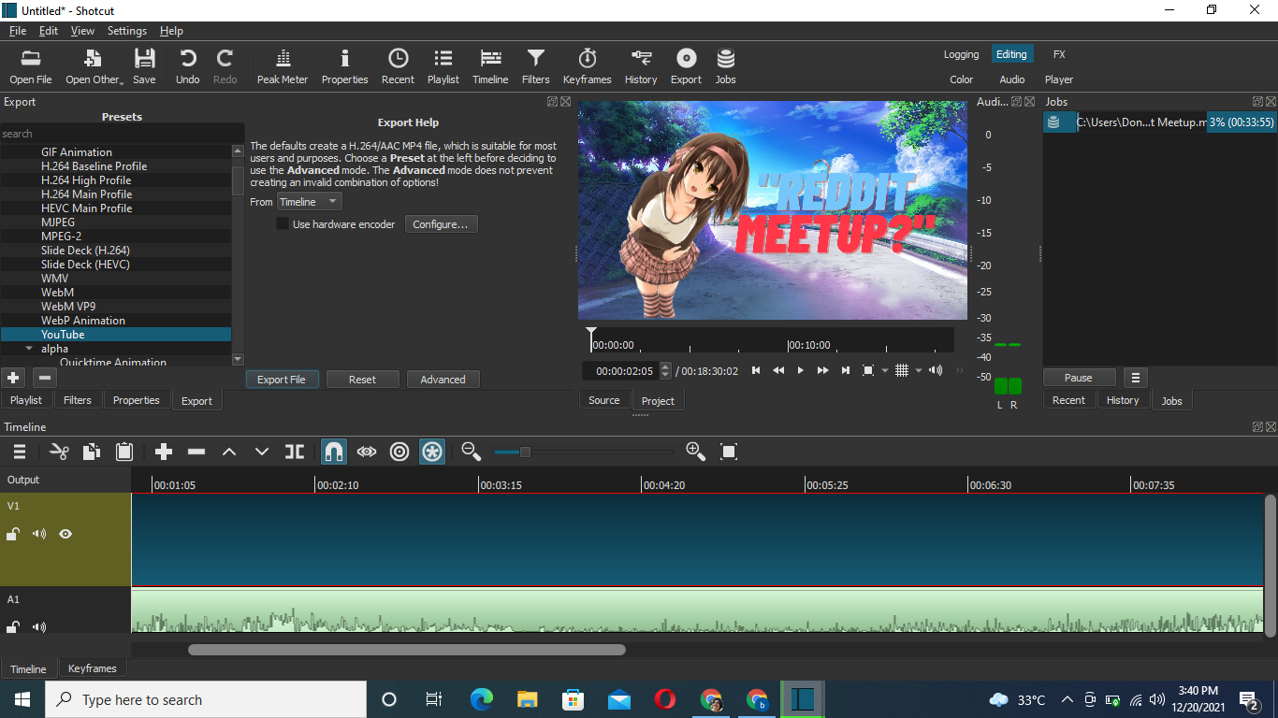This screenshot has width=1278, height=718.
Task: Open the Open Other dropdown arrow
Action: pos(122,81)
